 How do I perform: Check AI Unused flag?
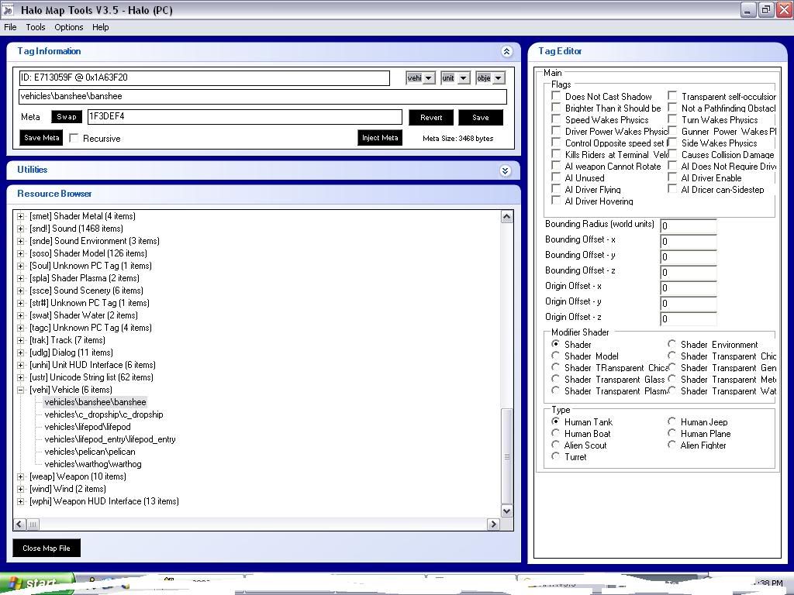556,177
